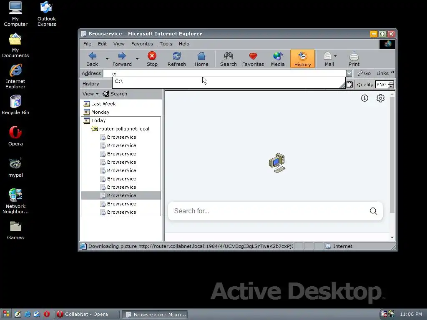427x320 pixels.
Task: Expand the Monday history folder
Action: [97, 112]
